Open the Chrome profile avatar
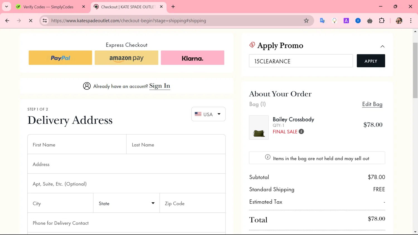 click(399, 21)
